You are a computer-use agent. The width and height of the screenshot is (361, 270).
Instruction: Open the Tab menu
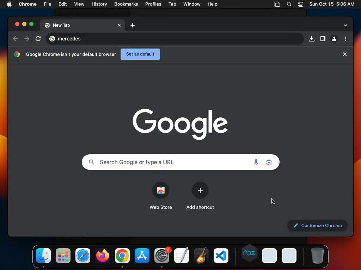pos(172,4)
